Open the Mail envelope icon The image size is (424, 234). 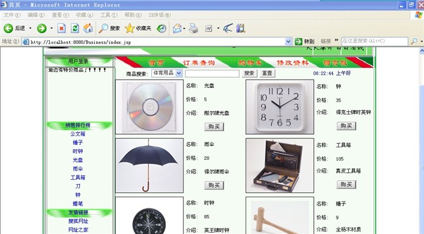[x=177, y=28]
